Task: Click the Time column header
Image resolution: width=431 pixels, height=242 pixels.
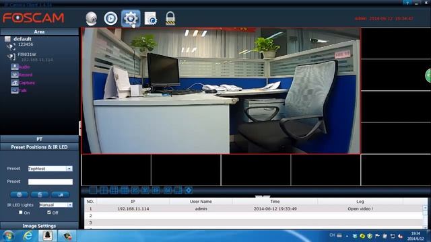Action: [275, 202]
